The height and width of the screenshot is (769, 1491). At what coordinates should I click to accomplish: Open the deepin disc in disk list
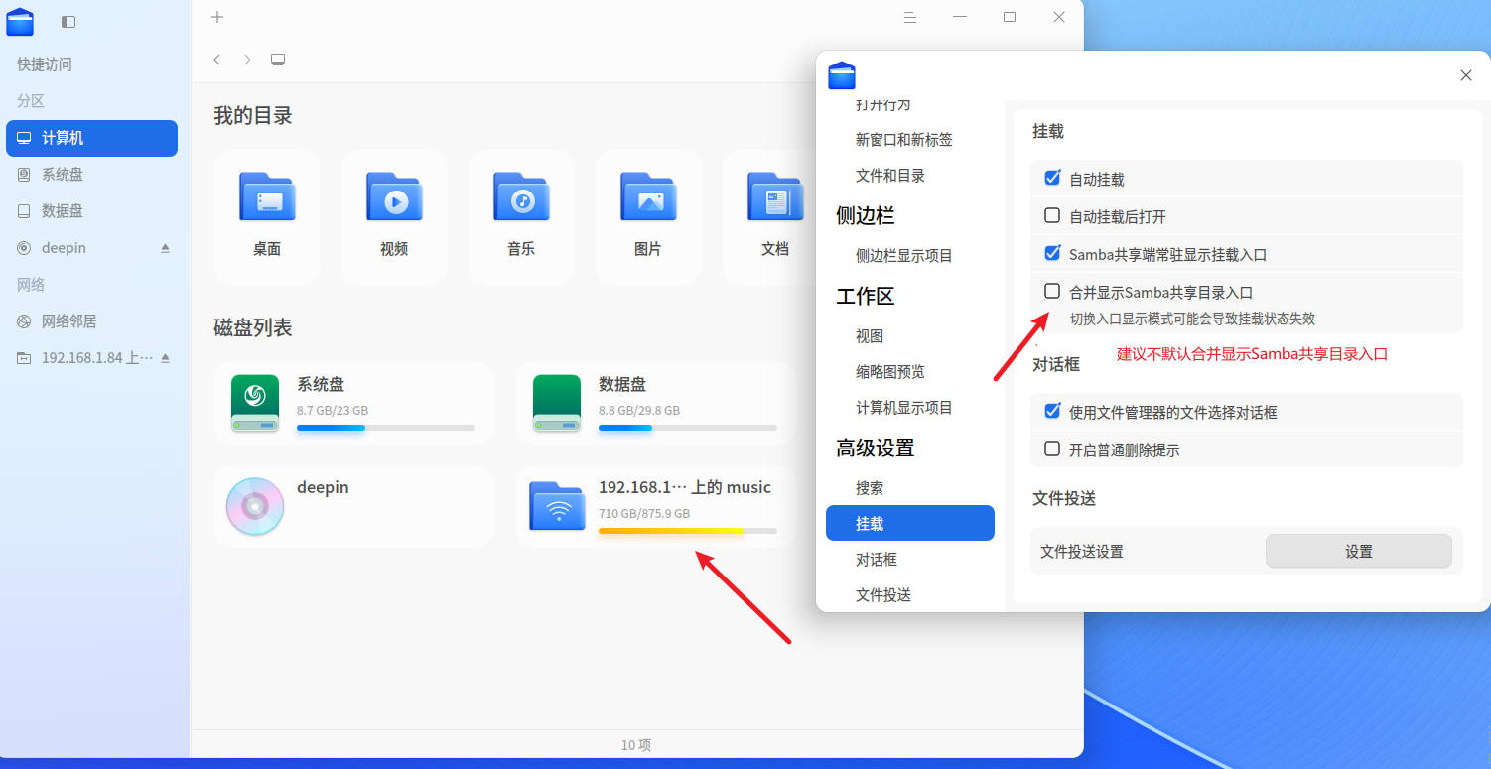(354, 506)
